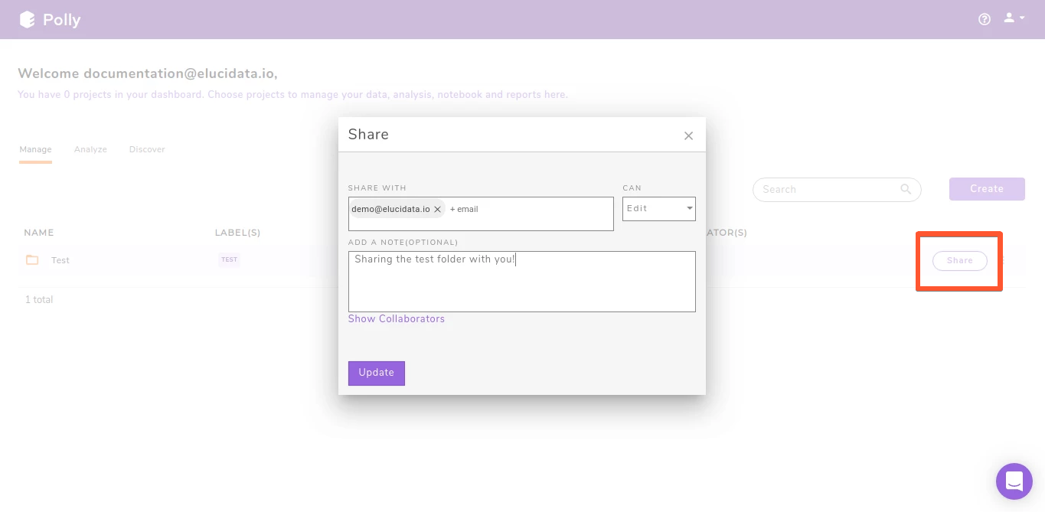Click the user profile icon

tap(1007, 17)
